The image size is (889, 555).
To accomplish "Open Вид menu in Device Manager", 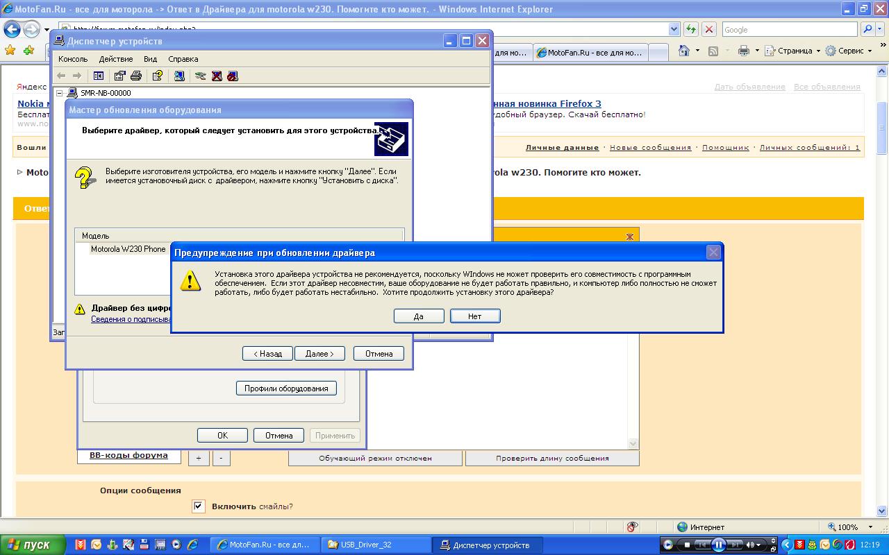I will (x=151, y=59).
